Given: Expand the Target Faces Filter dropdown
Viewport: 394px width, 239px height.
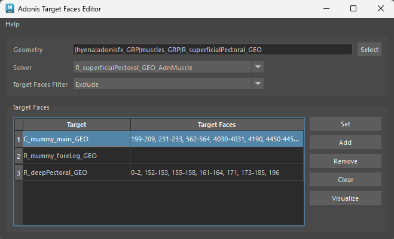Looking at the screenshot, I should [x=169, y=84].
